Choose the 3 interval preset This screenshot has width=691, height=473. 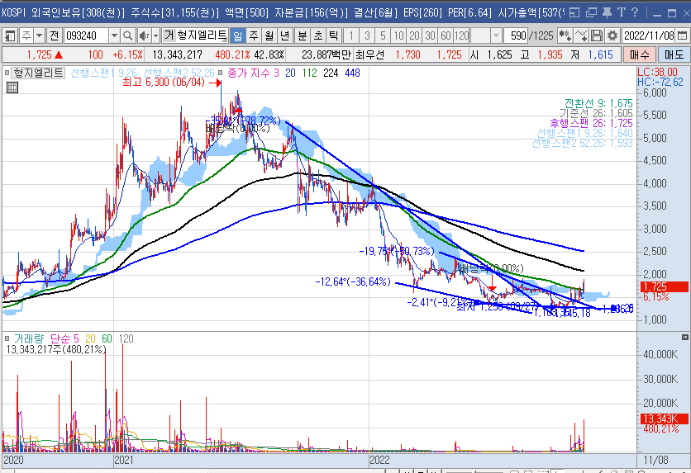pos(367,35)
